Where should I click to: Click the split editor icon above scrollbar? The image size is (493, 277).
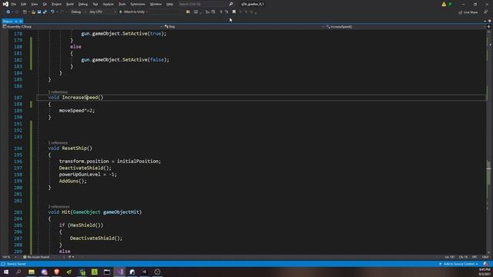488,27
